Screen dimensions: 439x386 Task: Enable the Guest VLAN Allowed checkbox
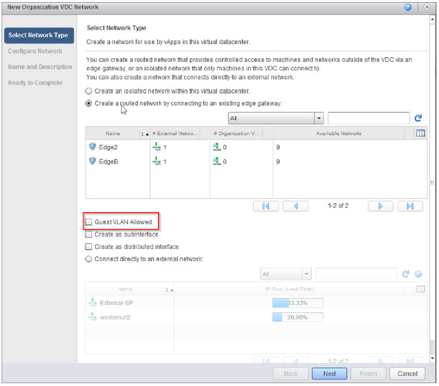[88, 222]
